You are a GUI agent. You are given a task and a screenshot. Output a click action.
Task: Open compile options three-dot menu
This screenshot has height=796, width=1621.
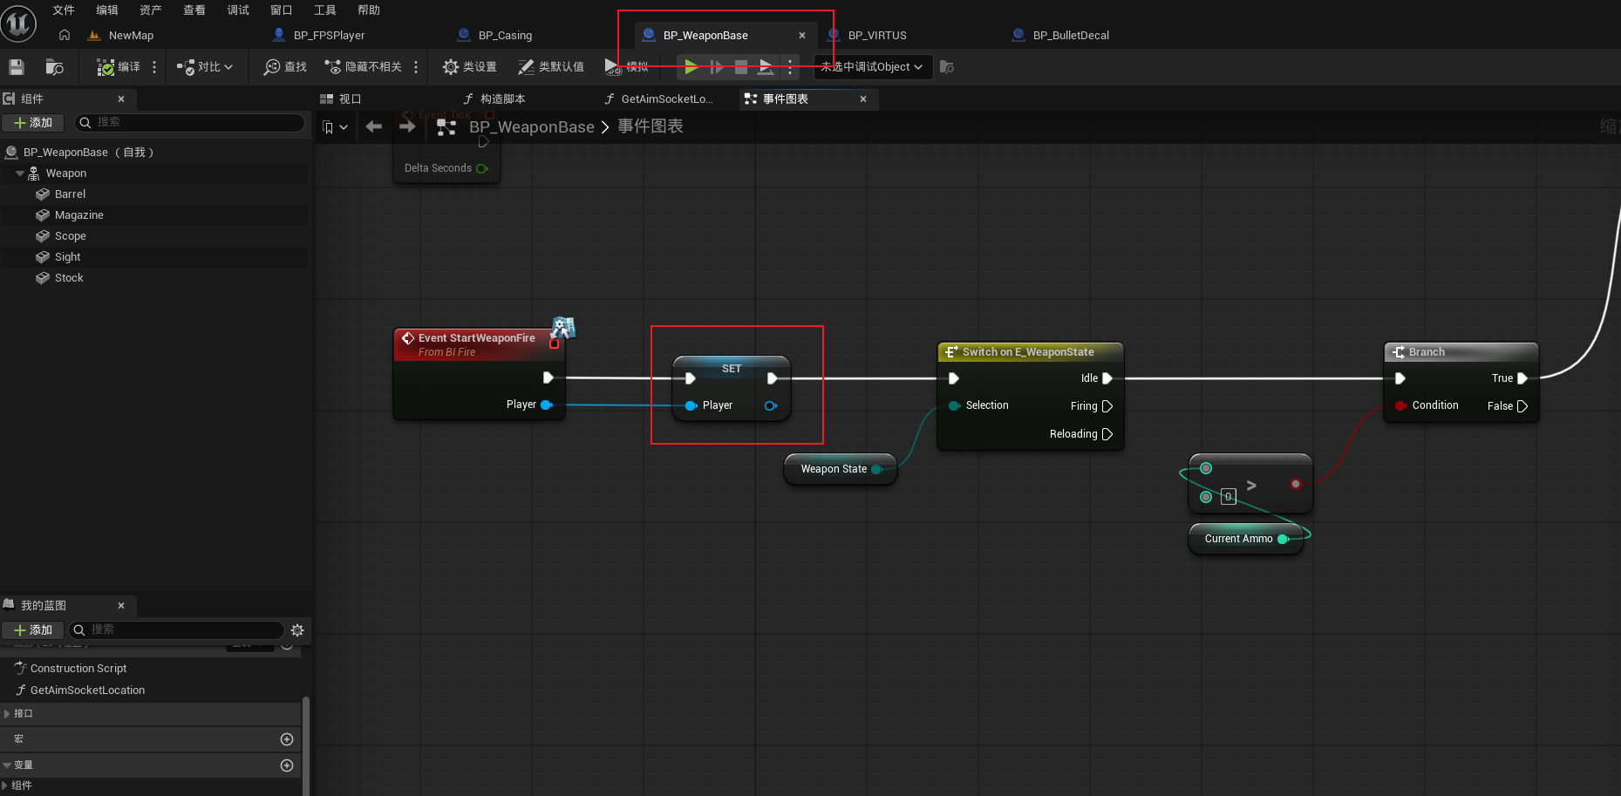coord(154,67)
